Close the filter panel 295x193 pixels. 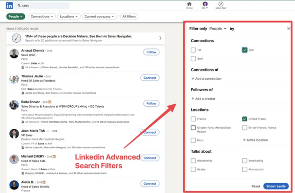(289, 29)
